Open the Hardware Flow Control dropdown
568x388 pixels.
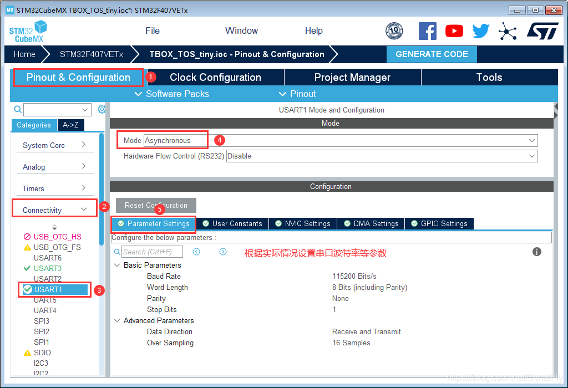point(382,156)
